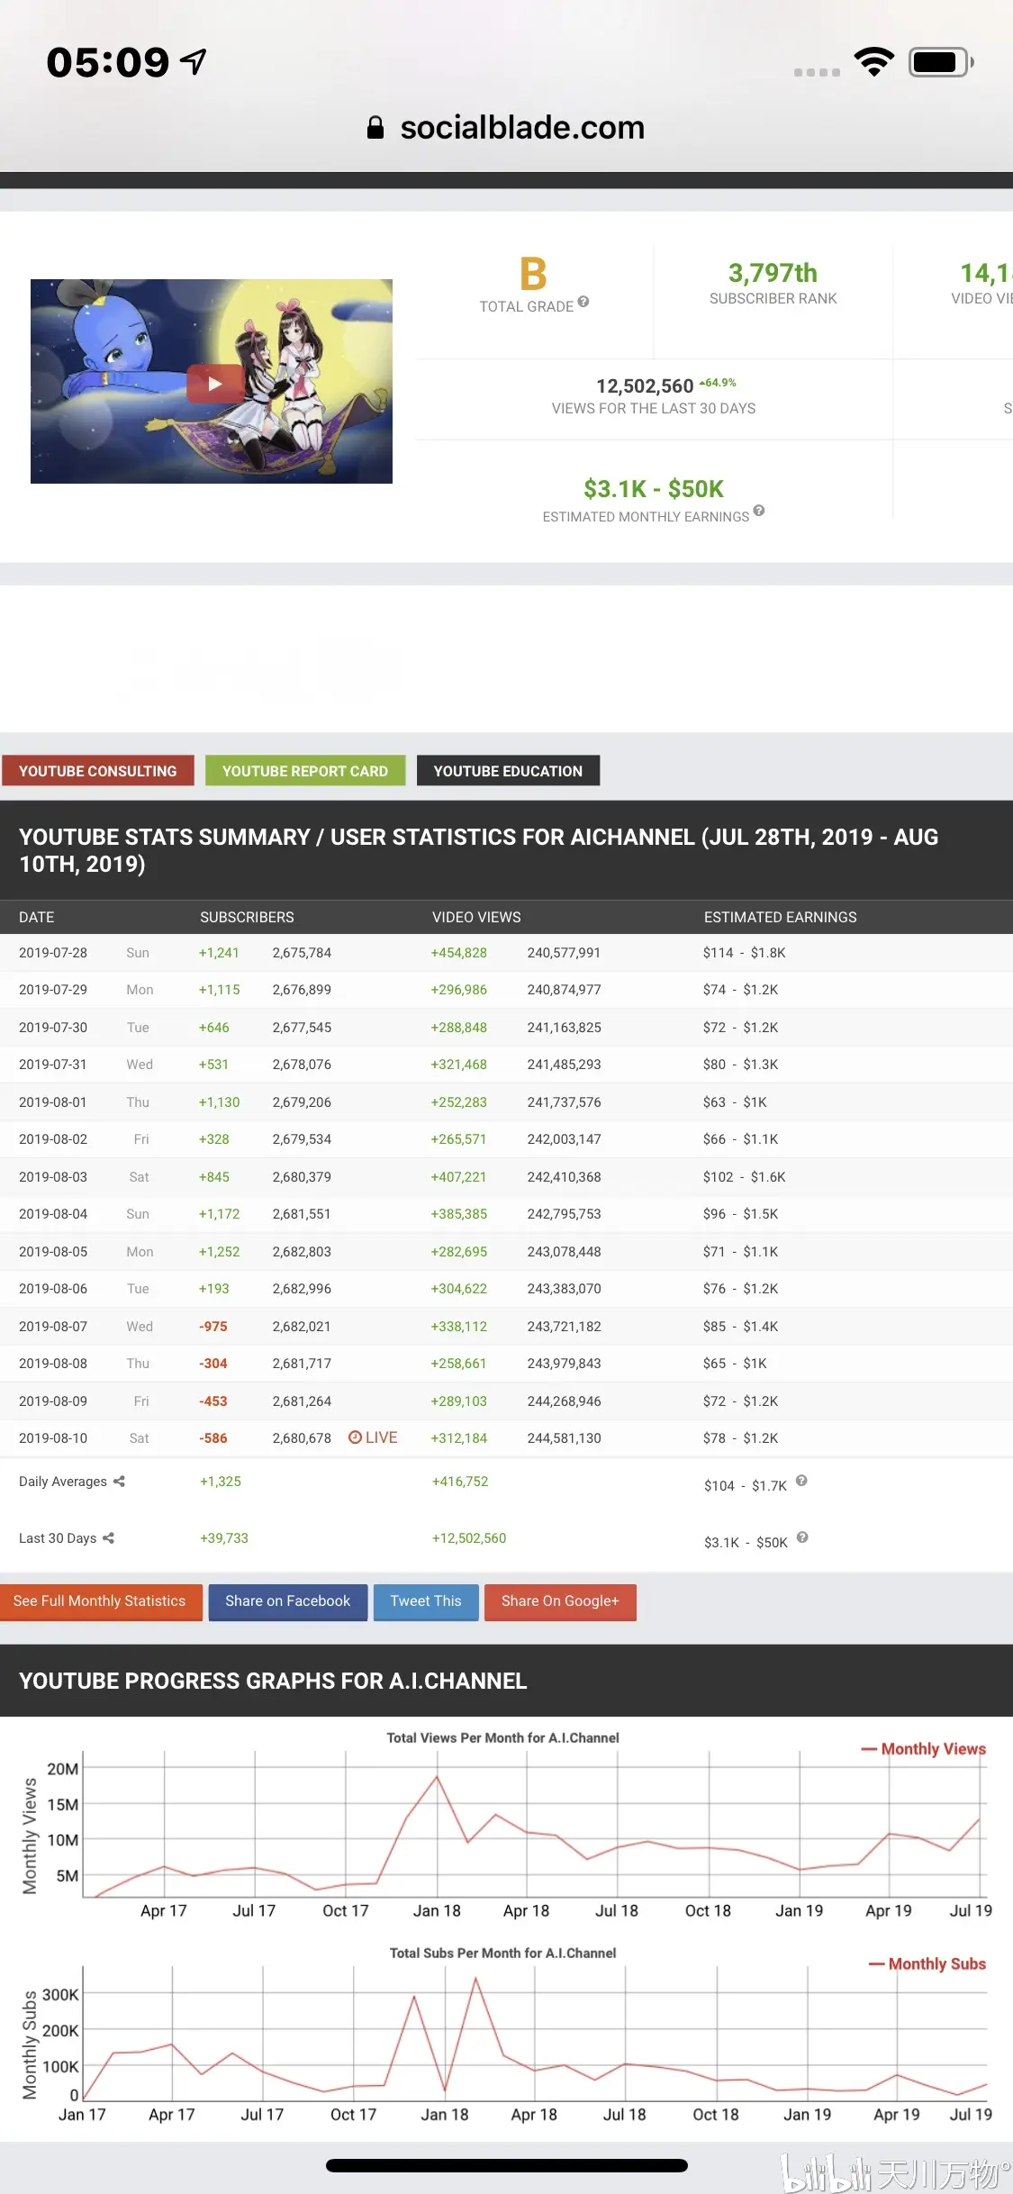Open the YouTube Education button
1013x2194 pixels.
(x=508, y=771)
